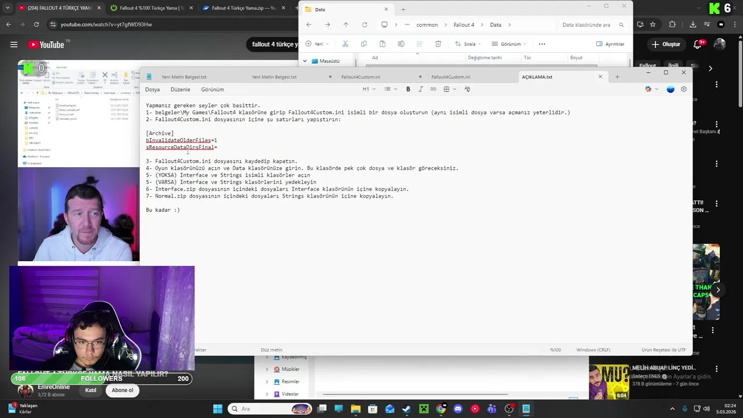Go up one folder in File Explorer
743x418 pixels.
346,25
